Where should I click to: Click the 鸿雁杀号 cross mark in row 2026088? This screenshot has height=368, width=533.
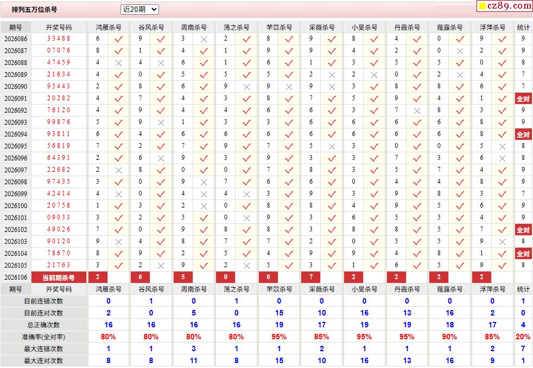coord(118,63)
